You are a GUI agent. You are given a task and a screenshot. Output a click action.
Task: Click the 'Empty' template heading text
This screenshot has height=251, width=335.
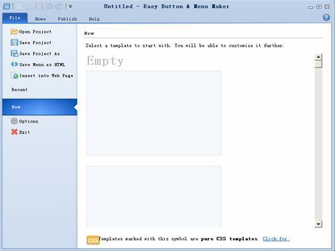[105, 61]
